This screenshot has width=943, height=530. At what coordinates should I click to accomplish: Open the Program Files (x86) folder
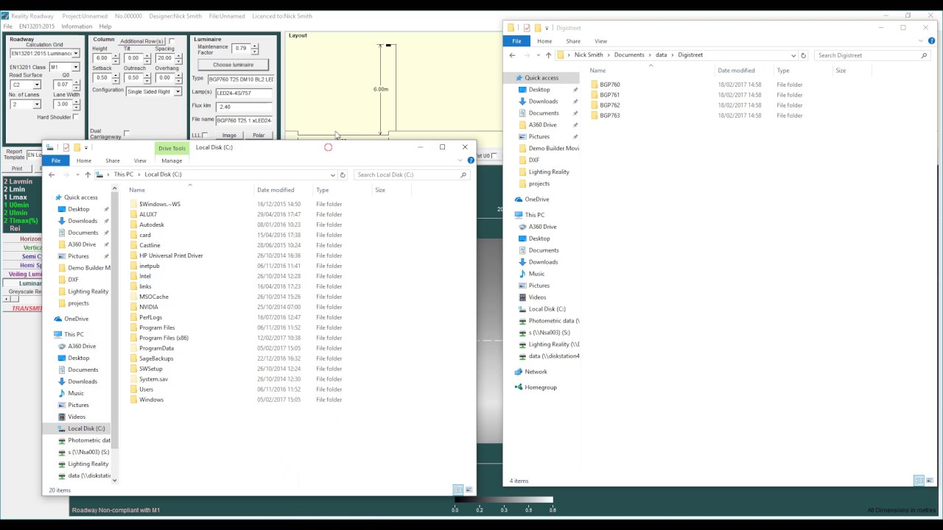click(164, 338)
